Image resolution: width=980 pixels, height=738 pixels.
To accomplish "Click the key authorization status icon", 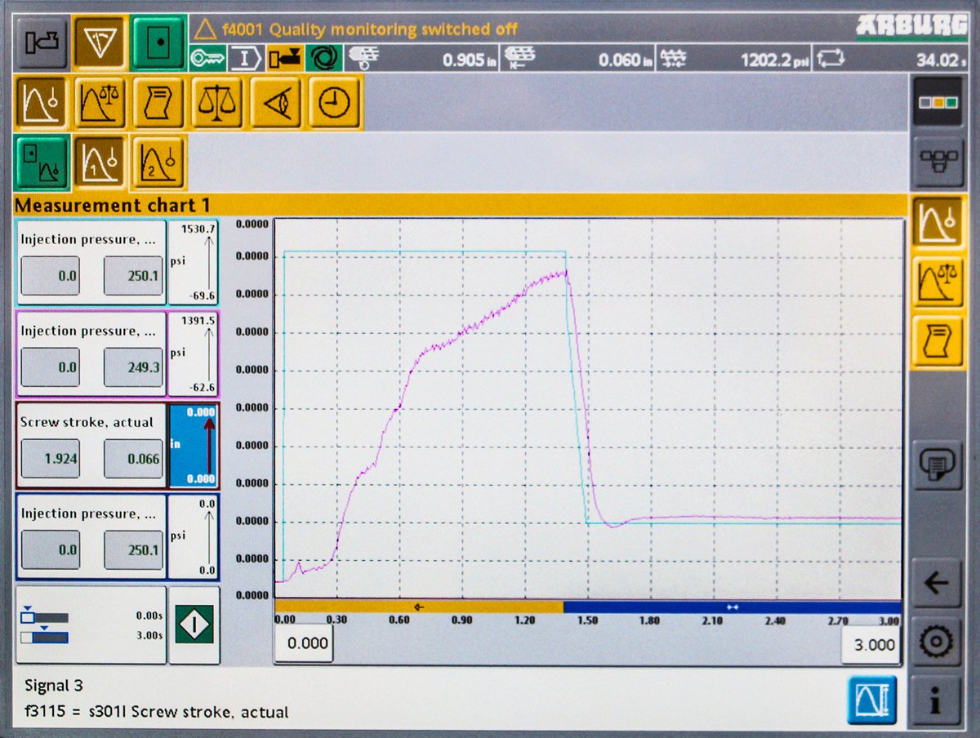I will coord(207,59).
